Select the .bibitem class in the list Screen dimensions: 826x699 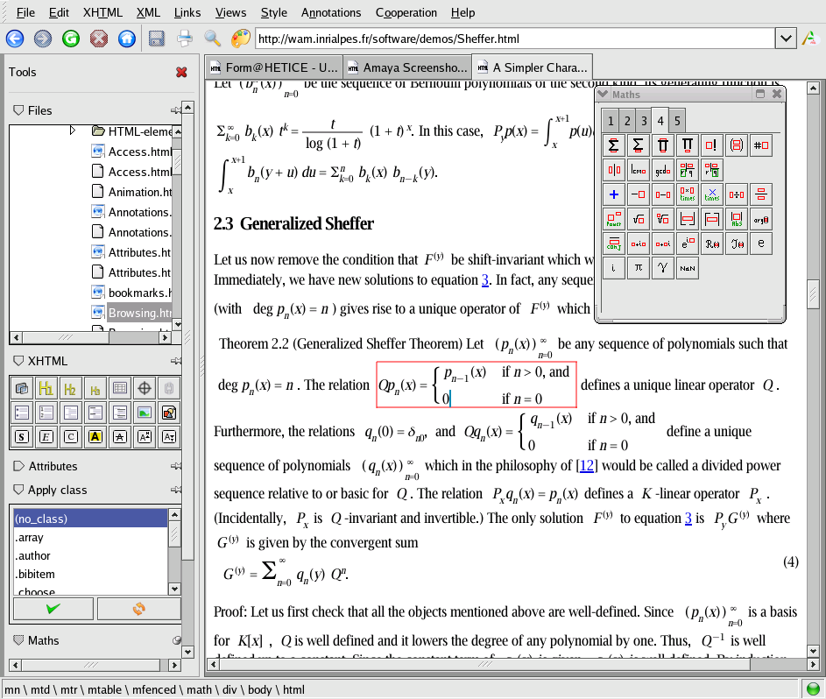point(89,574)
